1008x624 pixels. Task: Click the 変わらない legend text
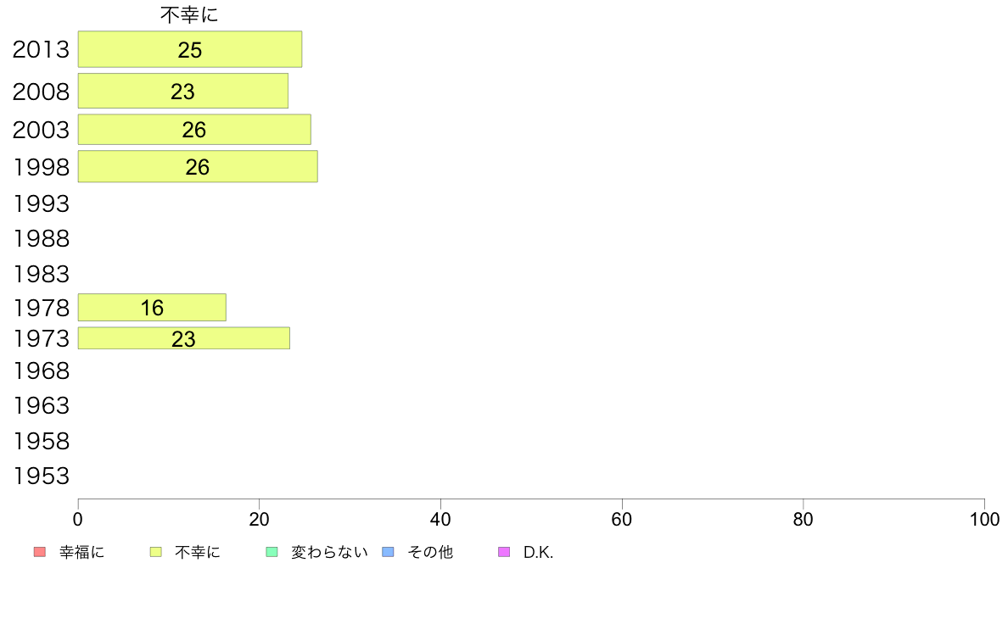329,552
